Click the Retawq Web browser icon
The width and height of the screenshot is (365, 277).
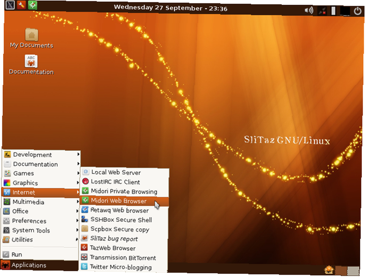pyautogui.click(x=85, y=210)
